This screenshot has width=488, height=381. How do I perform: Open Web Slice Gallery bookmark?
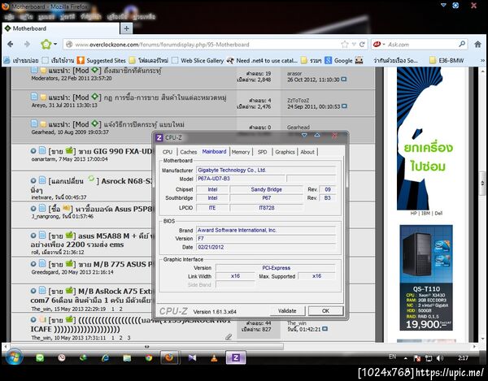[x=198, y=61]
